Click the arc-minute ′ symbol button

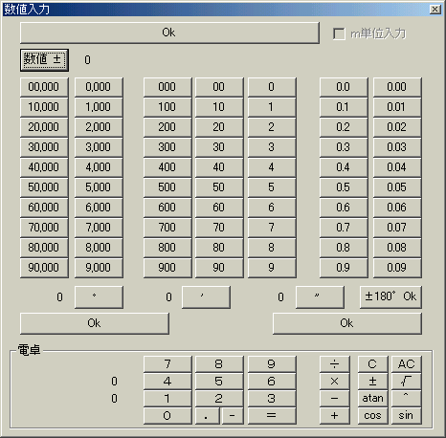206,297
